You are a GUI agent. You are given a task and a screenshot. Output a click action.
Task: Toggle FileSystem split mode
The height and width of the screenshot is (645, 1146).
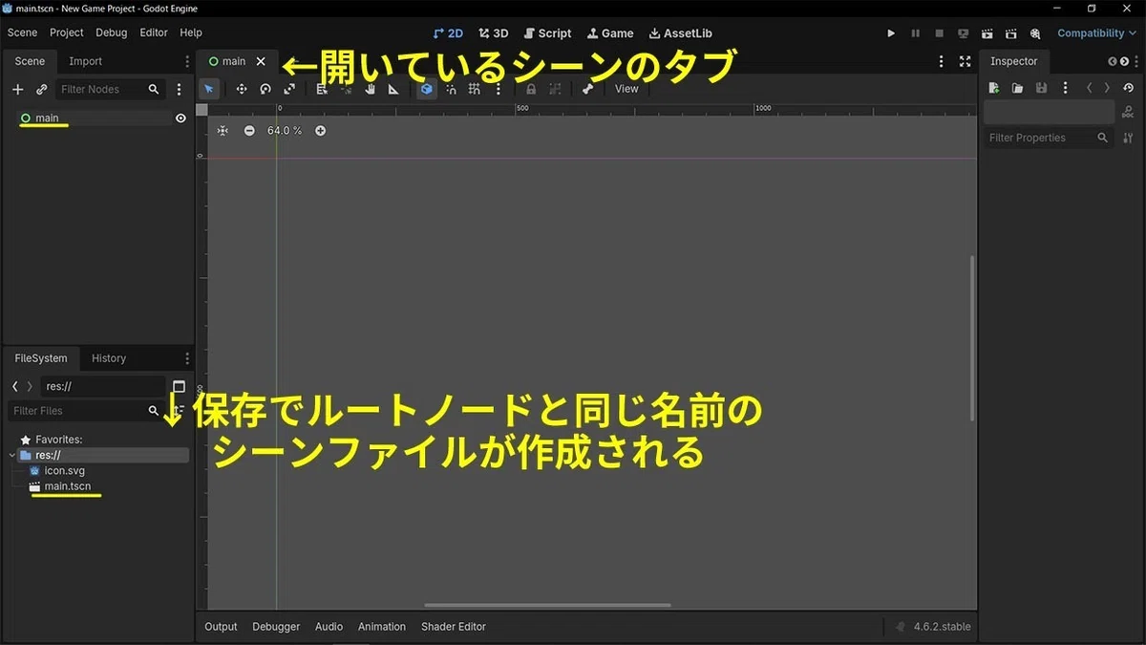pos(179,386)
